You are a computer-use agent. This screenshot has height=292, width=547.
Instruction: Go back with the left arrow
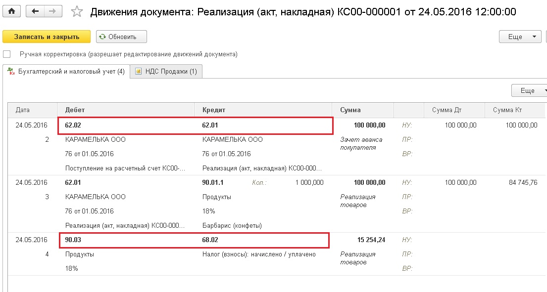(35, 11)
